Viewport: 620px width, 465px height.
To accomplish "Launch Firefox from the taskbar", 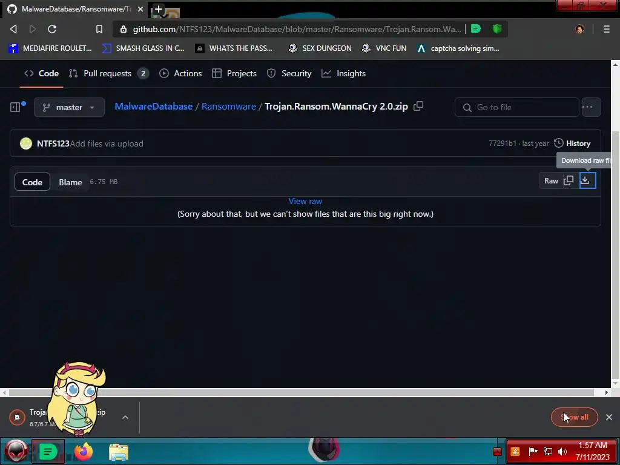I will pyautogui.click(x=84, y=451).
